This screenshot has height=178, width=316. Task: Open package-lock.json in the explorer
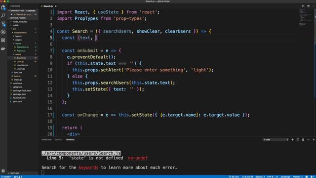(22, 90)
